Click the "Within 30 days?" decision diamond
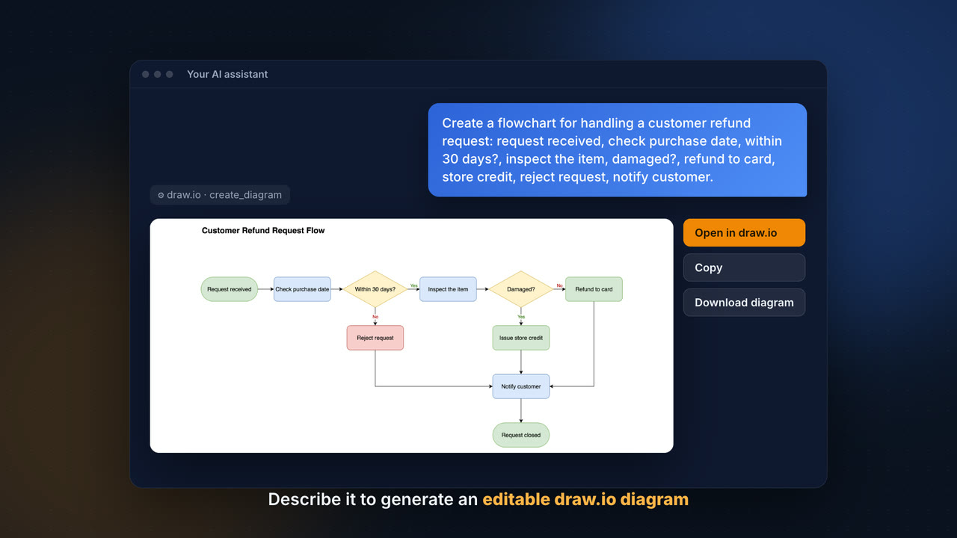The width and height of the screenshot is (957, 538). click(375, 289)
